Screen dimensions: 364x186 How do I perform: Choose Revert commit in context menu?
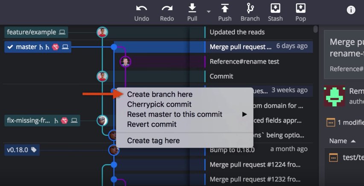pyautogui.click(x=152, y=124)
